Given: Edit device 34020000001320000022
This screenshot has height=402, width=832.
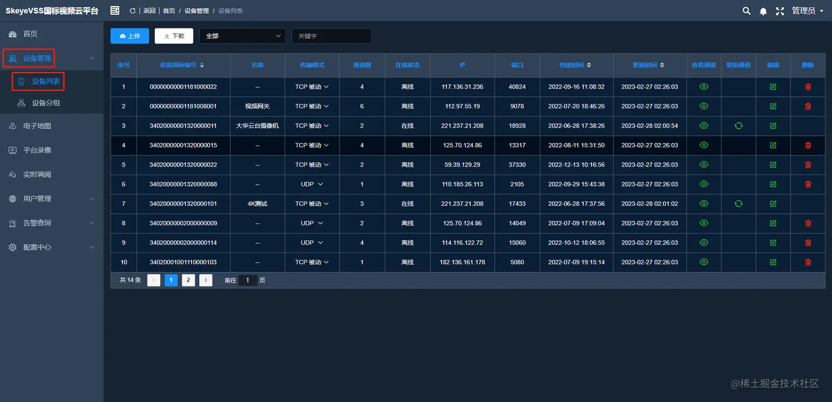Looking at the screenshot, I should click(773, 165).
